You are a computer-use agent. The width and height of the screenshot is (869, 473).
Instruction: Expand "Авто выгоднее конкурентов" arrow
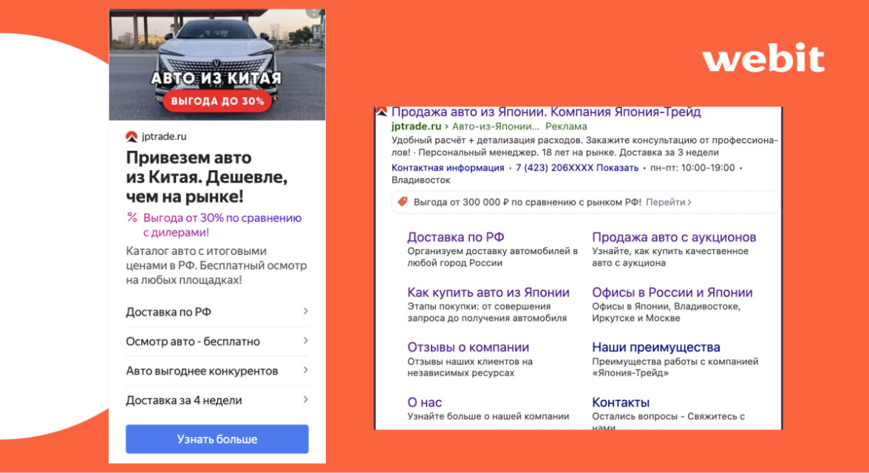tap(305, 370)
